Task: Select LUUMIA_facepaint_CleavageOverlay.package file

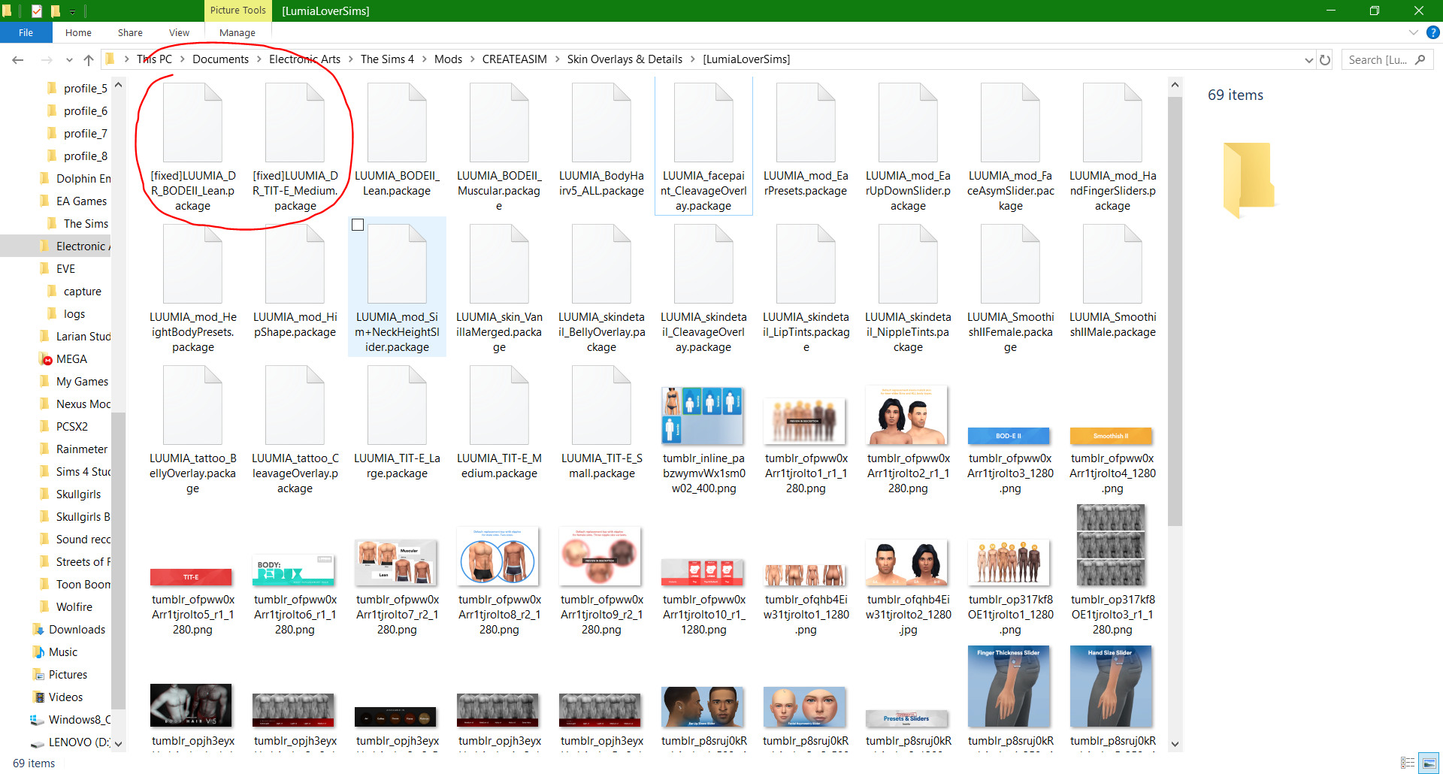Action: coord(703,147)
